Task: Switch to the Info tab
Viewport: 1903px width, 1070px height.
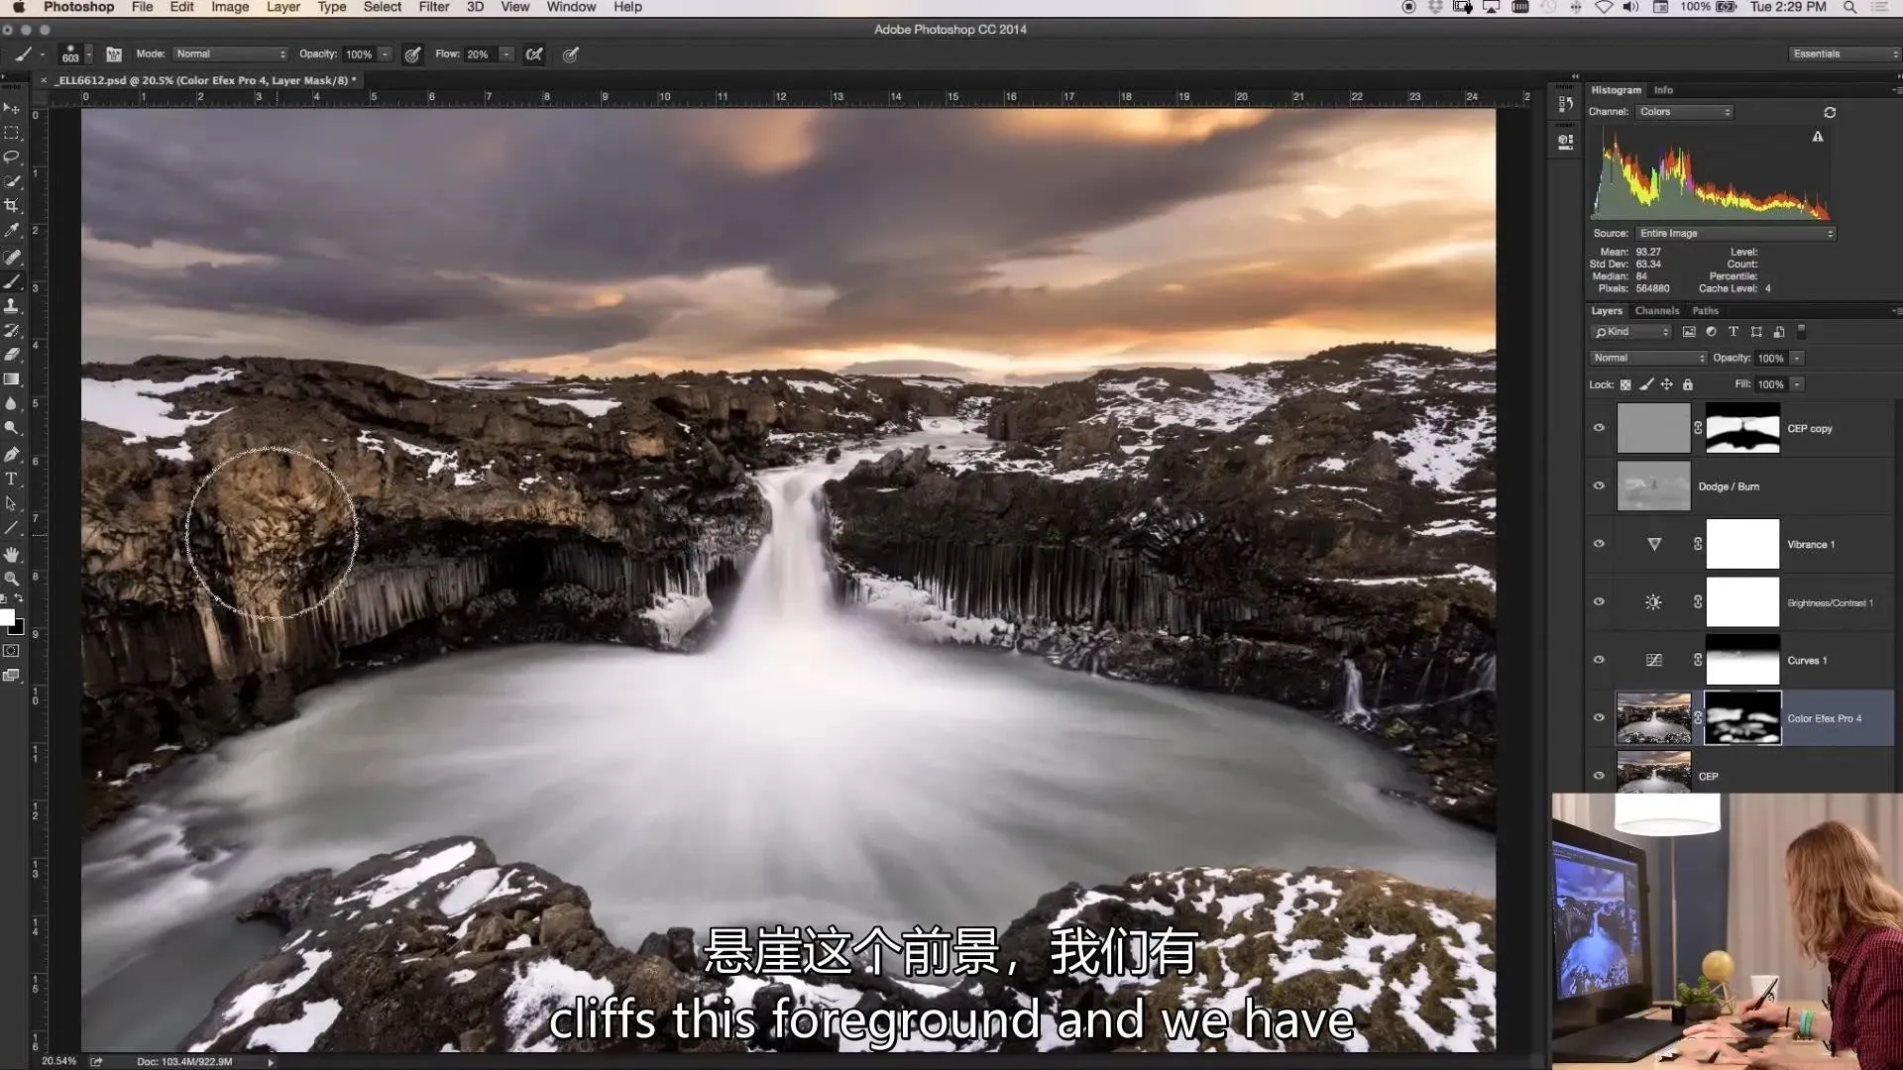Action: (1663, 90)
